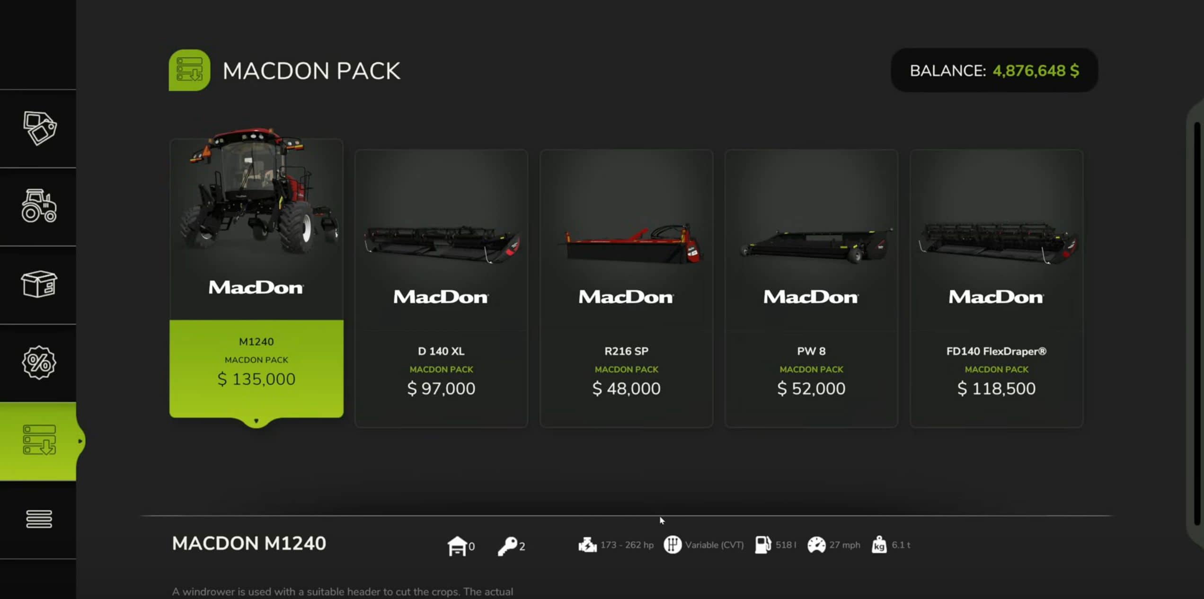This screenshot has height=599, width=1204.
Task: Select the M1240 windrower card
Action: [257, 279]
